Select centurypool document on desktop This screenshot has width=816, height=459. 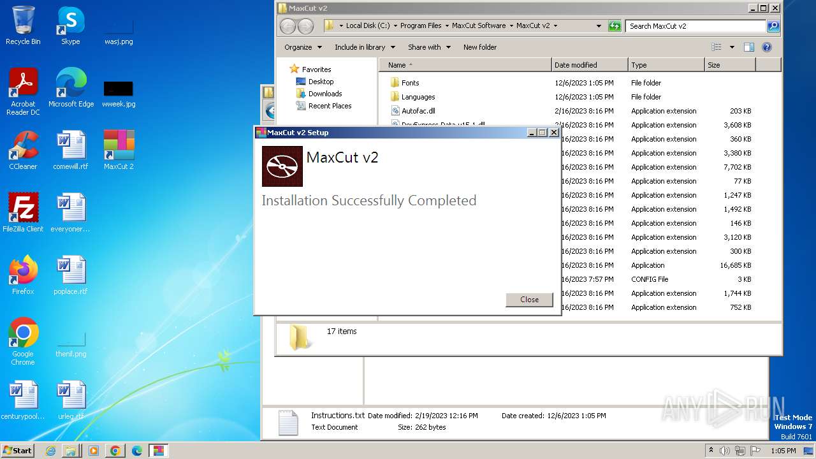23,400
